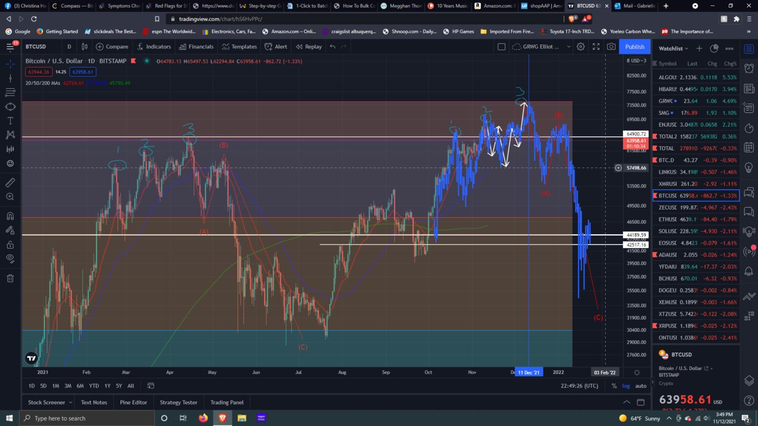Open chart settings gear icon
This screenshot has height=426, width=758.
(581, 47)
